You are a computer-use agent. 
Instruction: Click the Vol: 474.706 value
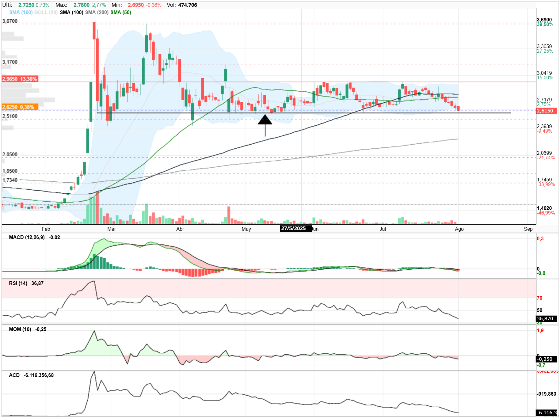(x=188, y=5)
